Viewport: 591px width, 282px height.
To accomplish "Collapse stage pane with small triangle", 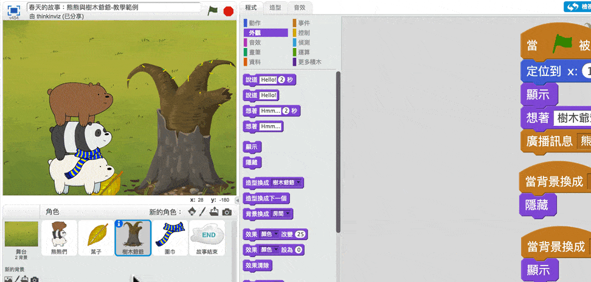I will point(237,200).
